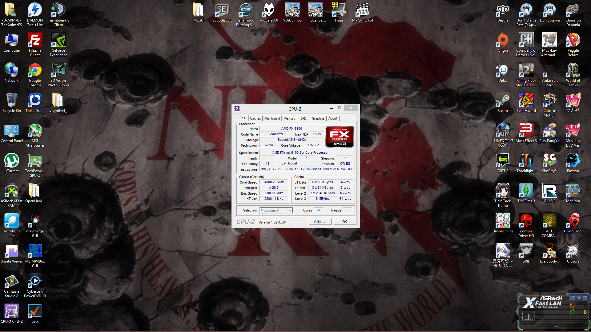
Task: Open the Memory tab in CPU-Z
Action: (289, 118)
